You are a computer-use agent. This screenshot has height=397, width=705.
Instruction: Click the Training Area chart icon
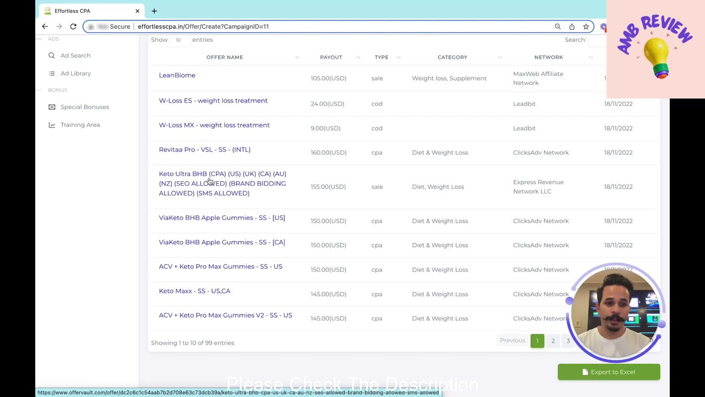tap(52, 125)
